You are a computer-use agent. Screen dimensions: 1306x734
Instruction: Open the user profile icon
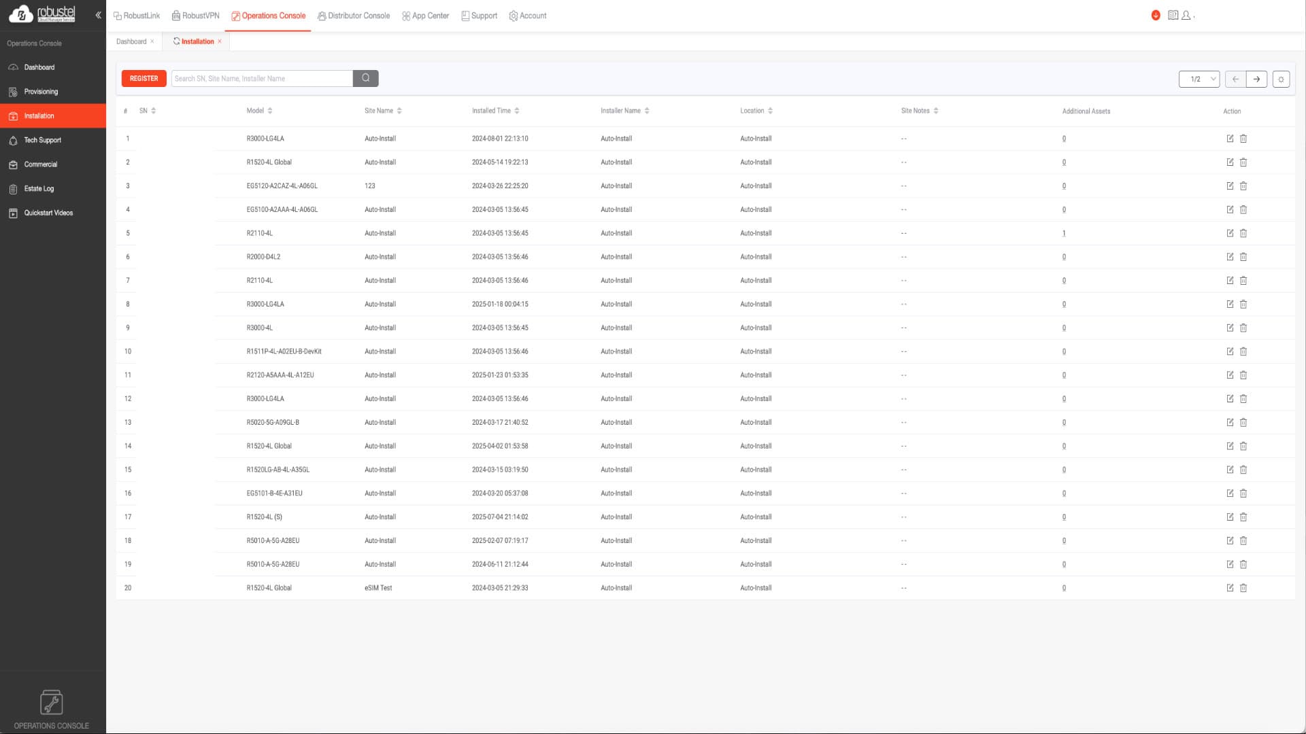tap(1186, 15)
